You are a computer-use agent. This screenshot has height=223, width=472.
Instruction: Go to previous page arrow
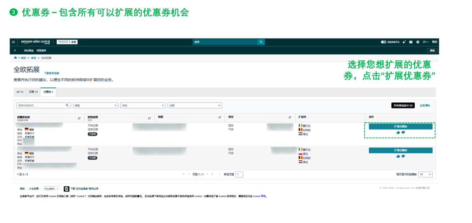click(x=189, y=174)
